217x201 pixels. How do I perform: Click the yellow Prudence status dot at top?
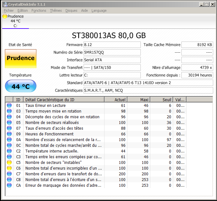[5, 16]
